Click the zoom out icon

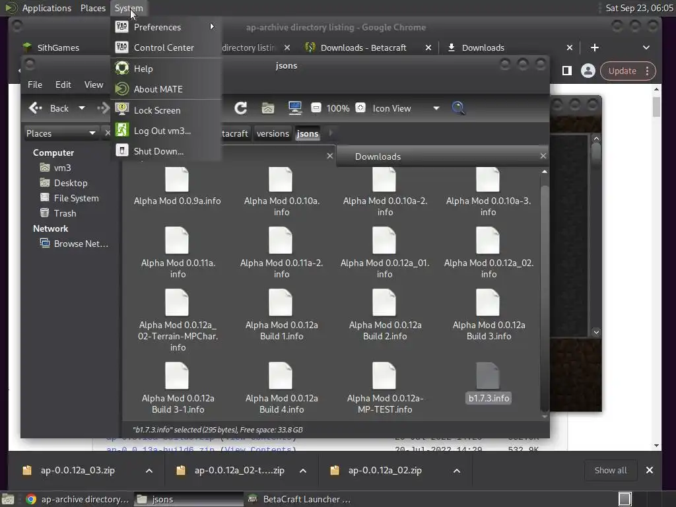click(x=316, y=108)
